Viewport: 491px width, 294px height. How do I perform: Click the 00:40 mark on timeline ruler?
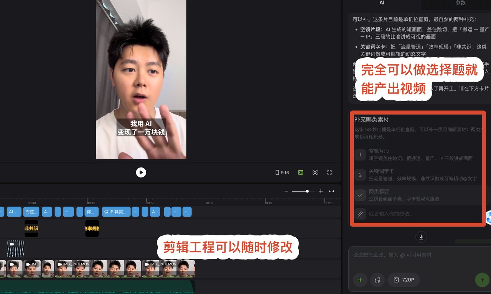point(91,203)
